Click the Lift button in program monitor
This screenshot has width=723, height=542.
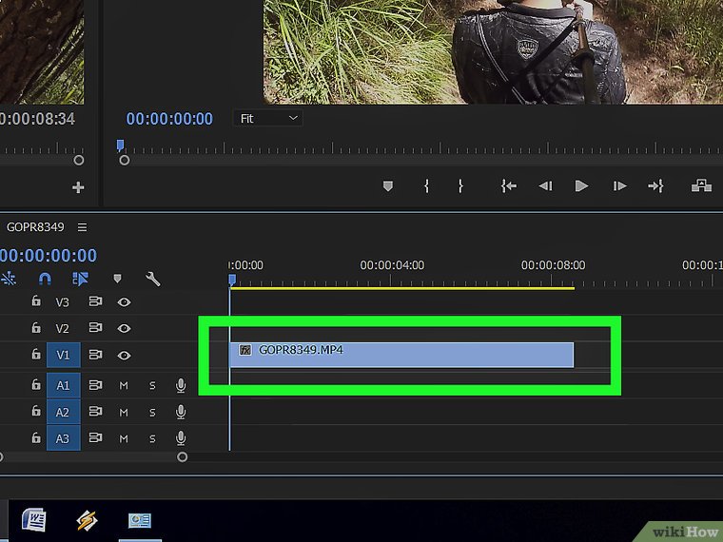click(701, 186)
